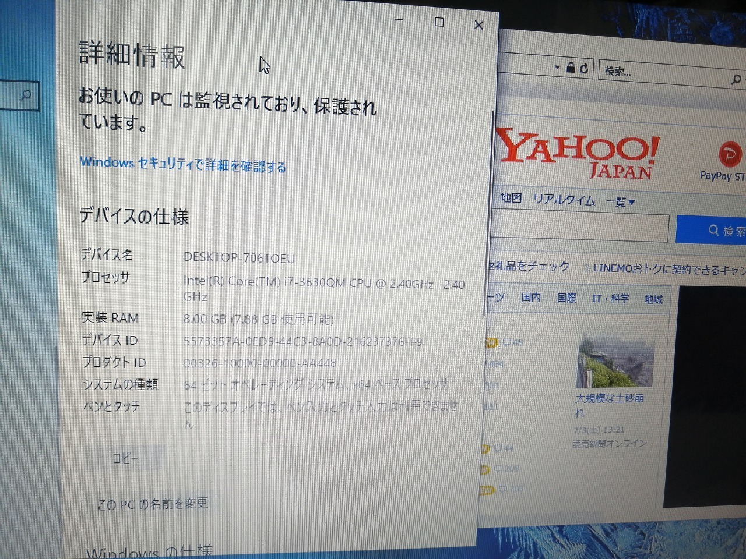Open the LINEMO promotion link
Image resolution: width=746 pixels, height=559 pixels.
[x=669, y=269]
